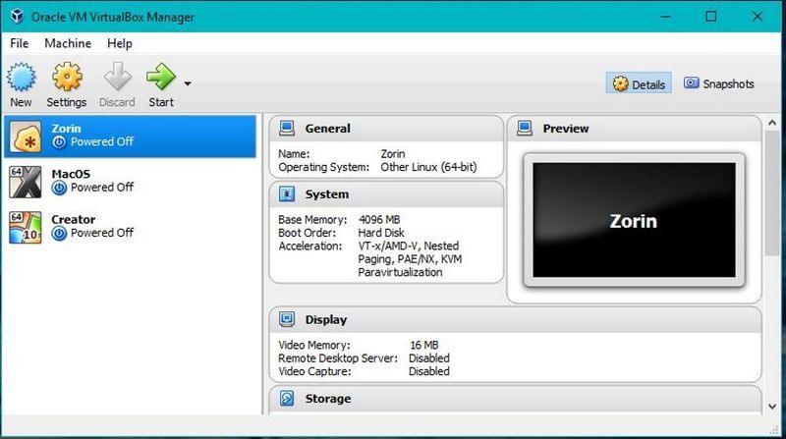The height and width of the screenshot is (439, 786).
Task: Maximize the VirtualBox Manager window
Action: click(710, 17)
